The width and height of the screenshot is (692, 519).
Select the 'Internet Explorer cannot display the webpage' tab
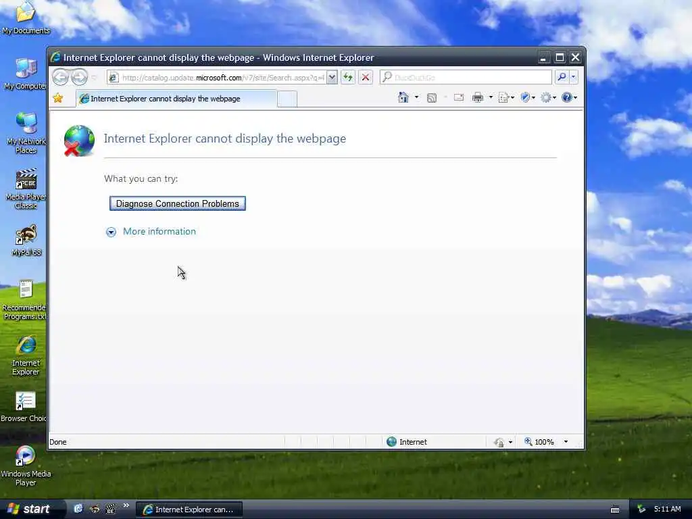pos(176,99)
